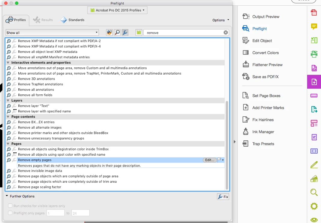Click the arrow to collapse the right tools pane

click(235, 142)
